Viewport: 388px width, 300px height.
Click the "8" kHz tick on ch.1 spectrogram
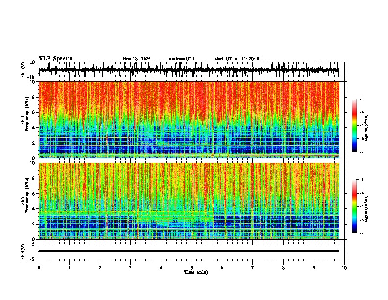(x=34, y=97)
